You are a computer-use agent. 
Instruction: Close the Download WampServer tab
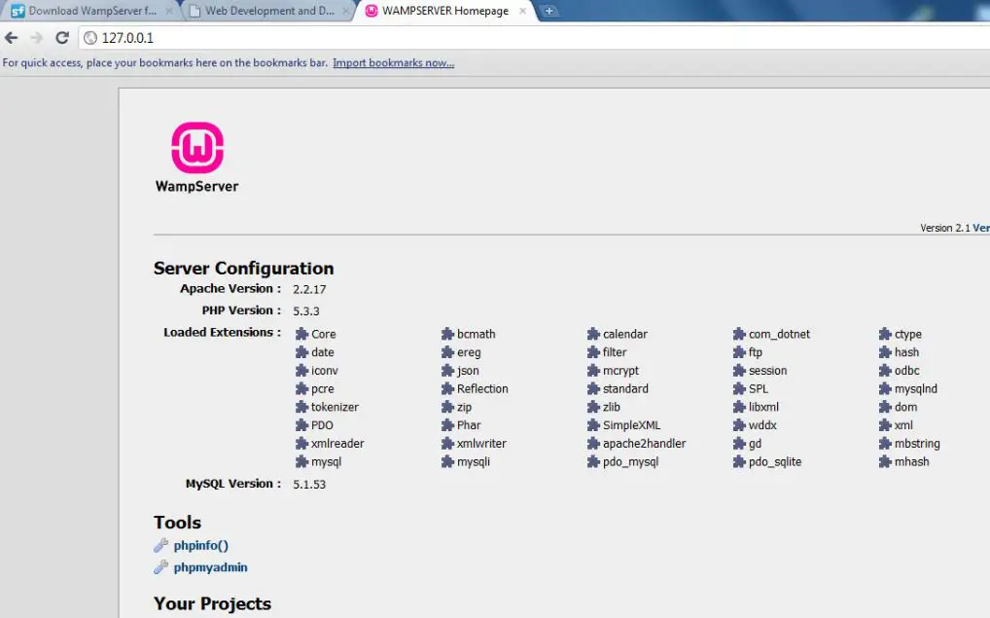[x=169, y=11]
